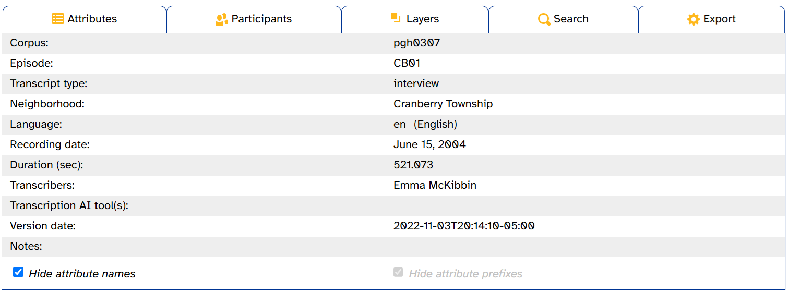Screen dimensions: 788x292
Task: Click the recording date June 15, 2004
Action: click(x=429, y=145)
